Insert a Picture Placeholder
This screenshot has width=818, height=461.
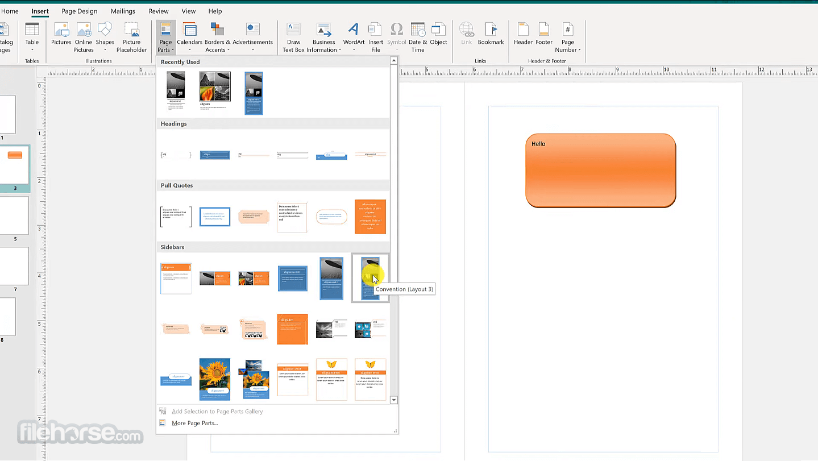tap(132, 38)
